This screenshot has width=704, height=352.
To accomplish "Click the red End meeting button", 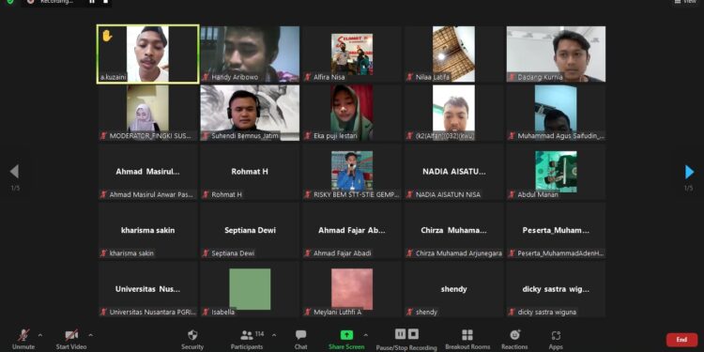I will pyautogui.click(x=681, y=340).
